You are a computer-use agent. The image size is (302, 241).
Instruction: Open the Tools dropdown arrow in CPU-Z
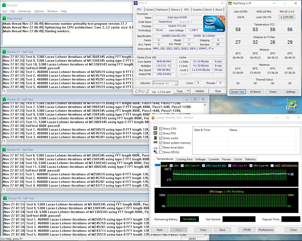(x=188, y=91)
